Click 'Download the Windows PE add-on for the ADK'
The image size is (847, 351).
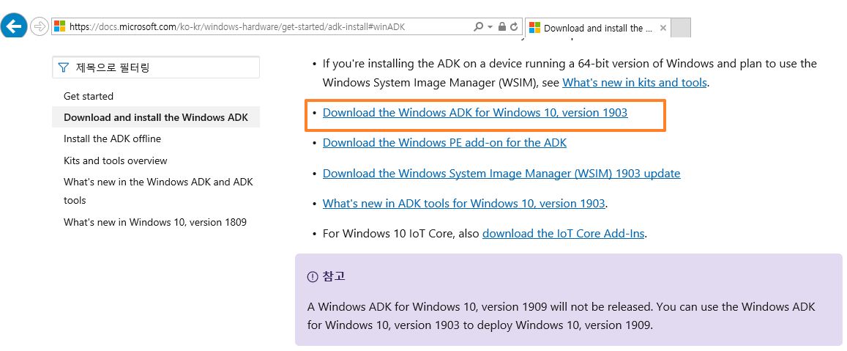444,143
